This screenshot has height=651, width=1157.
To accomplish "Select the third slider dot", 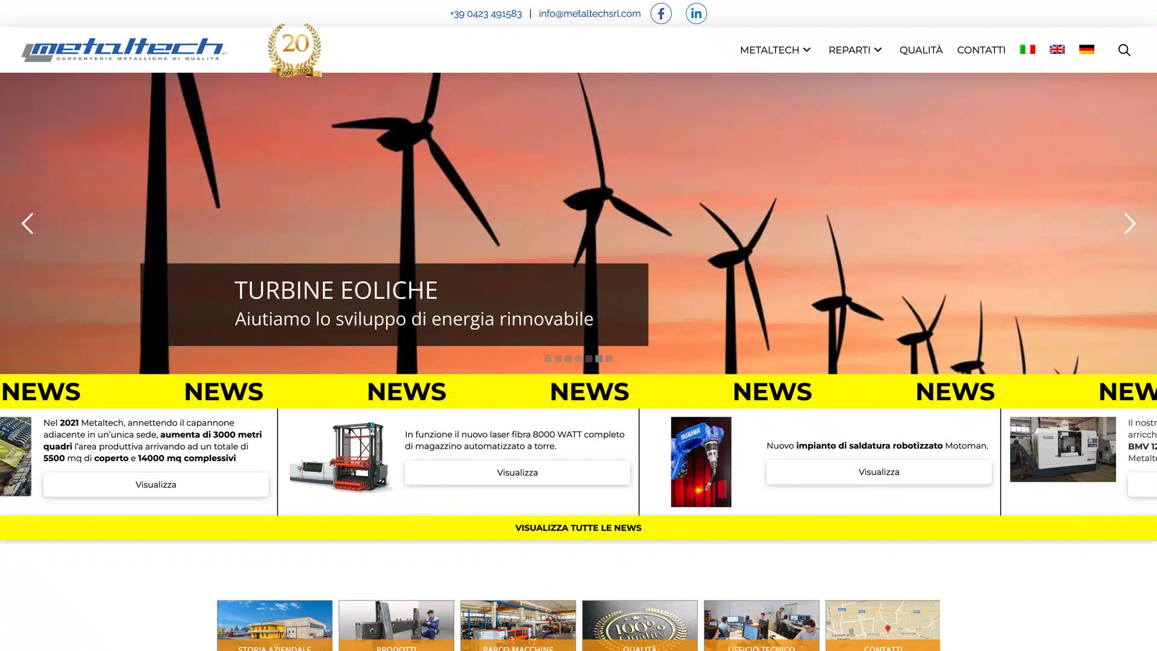I will [x=568, y=359].
